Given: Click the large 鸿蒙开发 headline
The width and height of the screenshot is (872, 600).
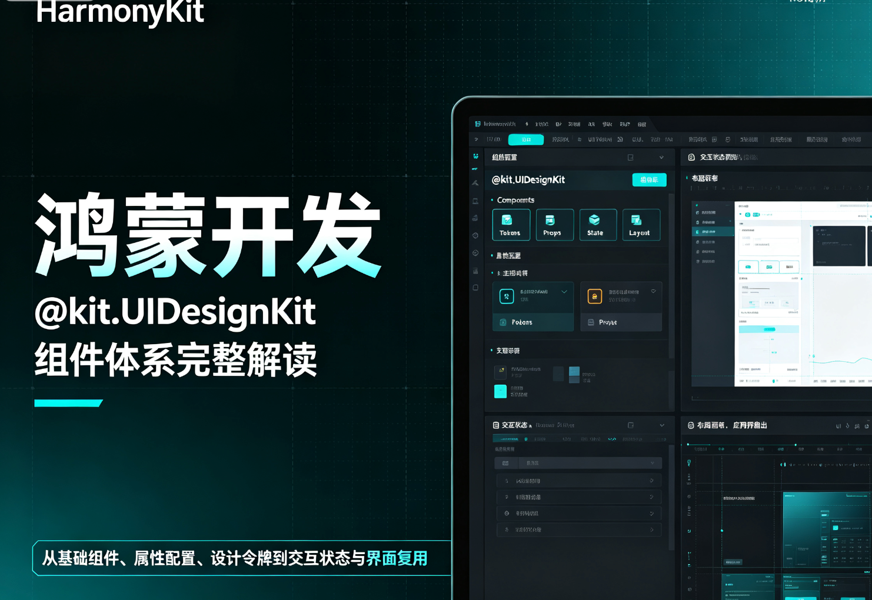Looking at the screenshot, I should coord(209,234).
